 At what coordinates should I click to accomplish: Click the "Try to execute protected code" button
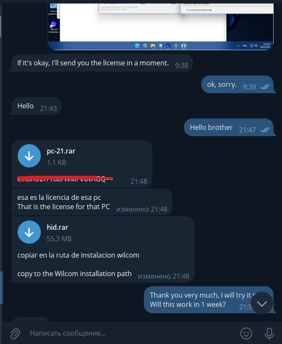pyautogui.click(x=199, y=10)
